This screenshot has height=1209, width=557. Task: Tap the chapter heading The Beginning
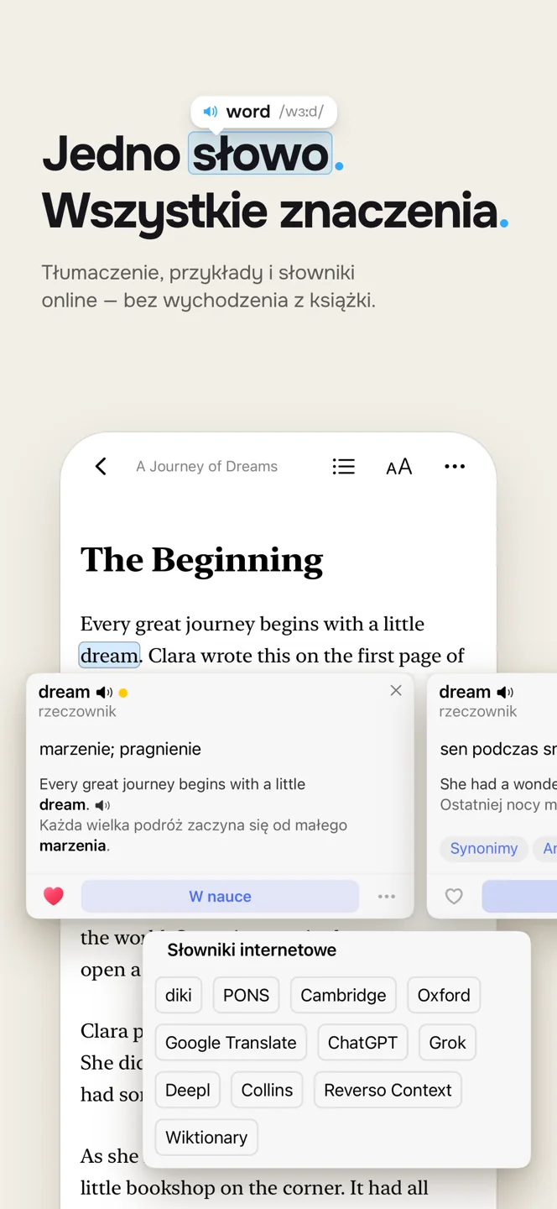coord(202,561)
